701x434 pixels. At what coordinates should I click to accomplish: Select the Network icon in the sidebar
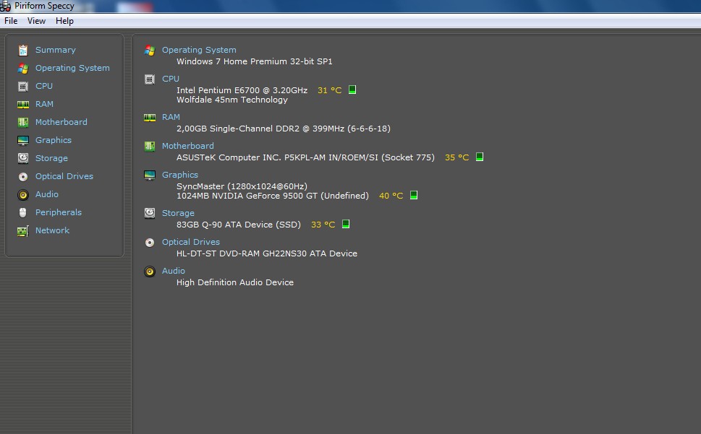[24, 230]
